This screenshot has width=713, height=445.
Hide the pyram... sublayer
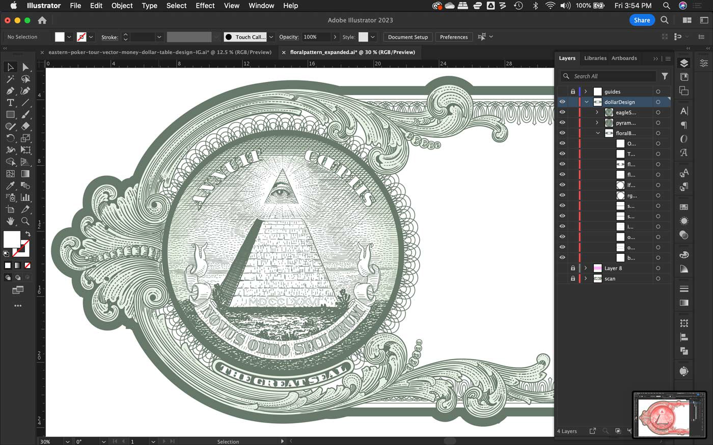[562, 123]
